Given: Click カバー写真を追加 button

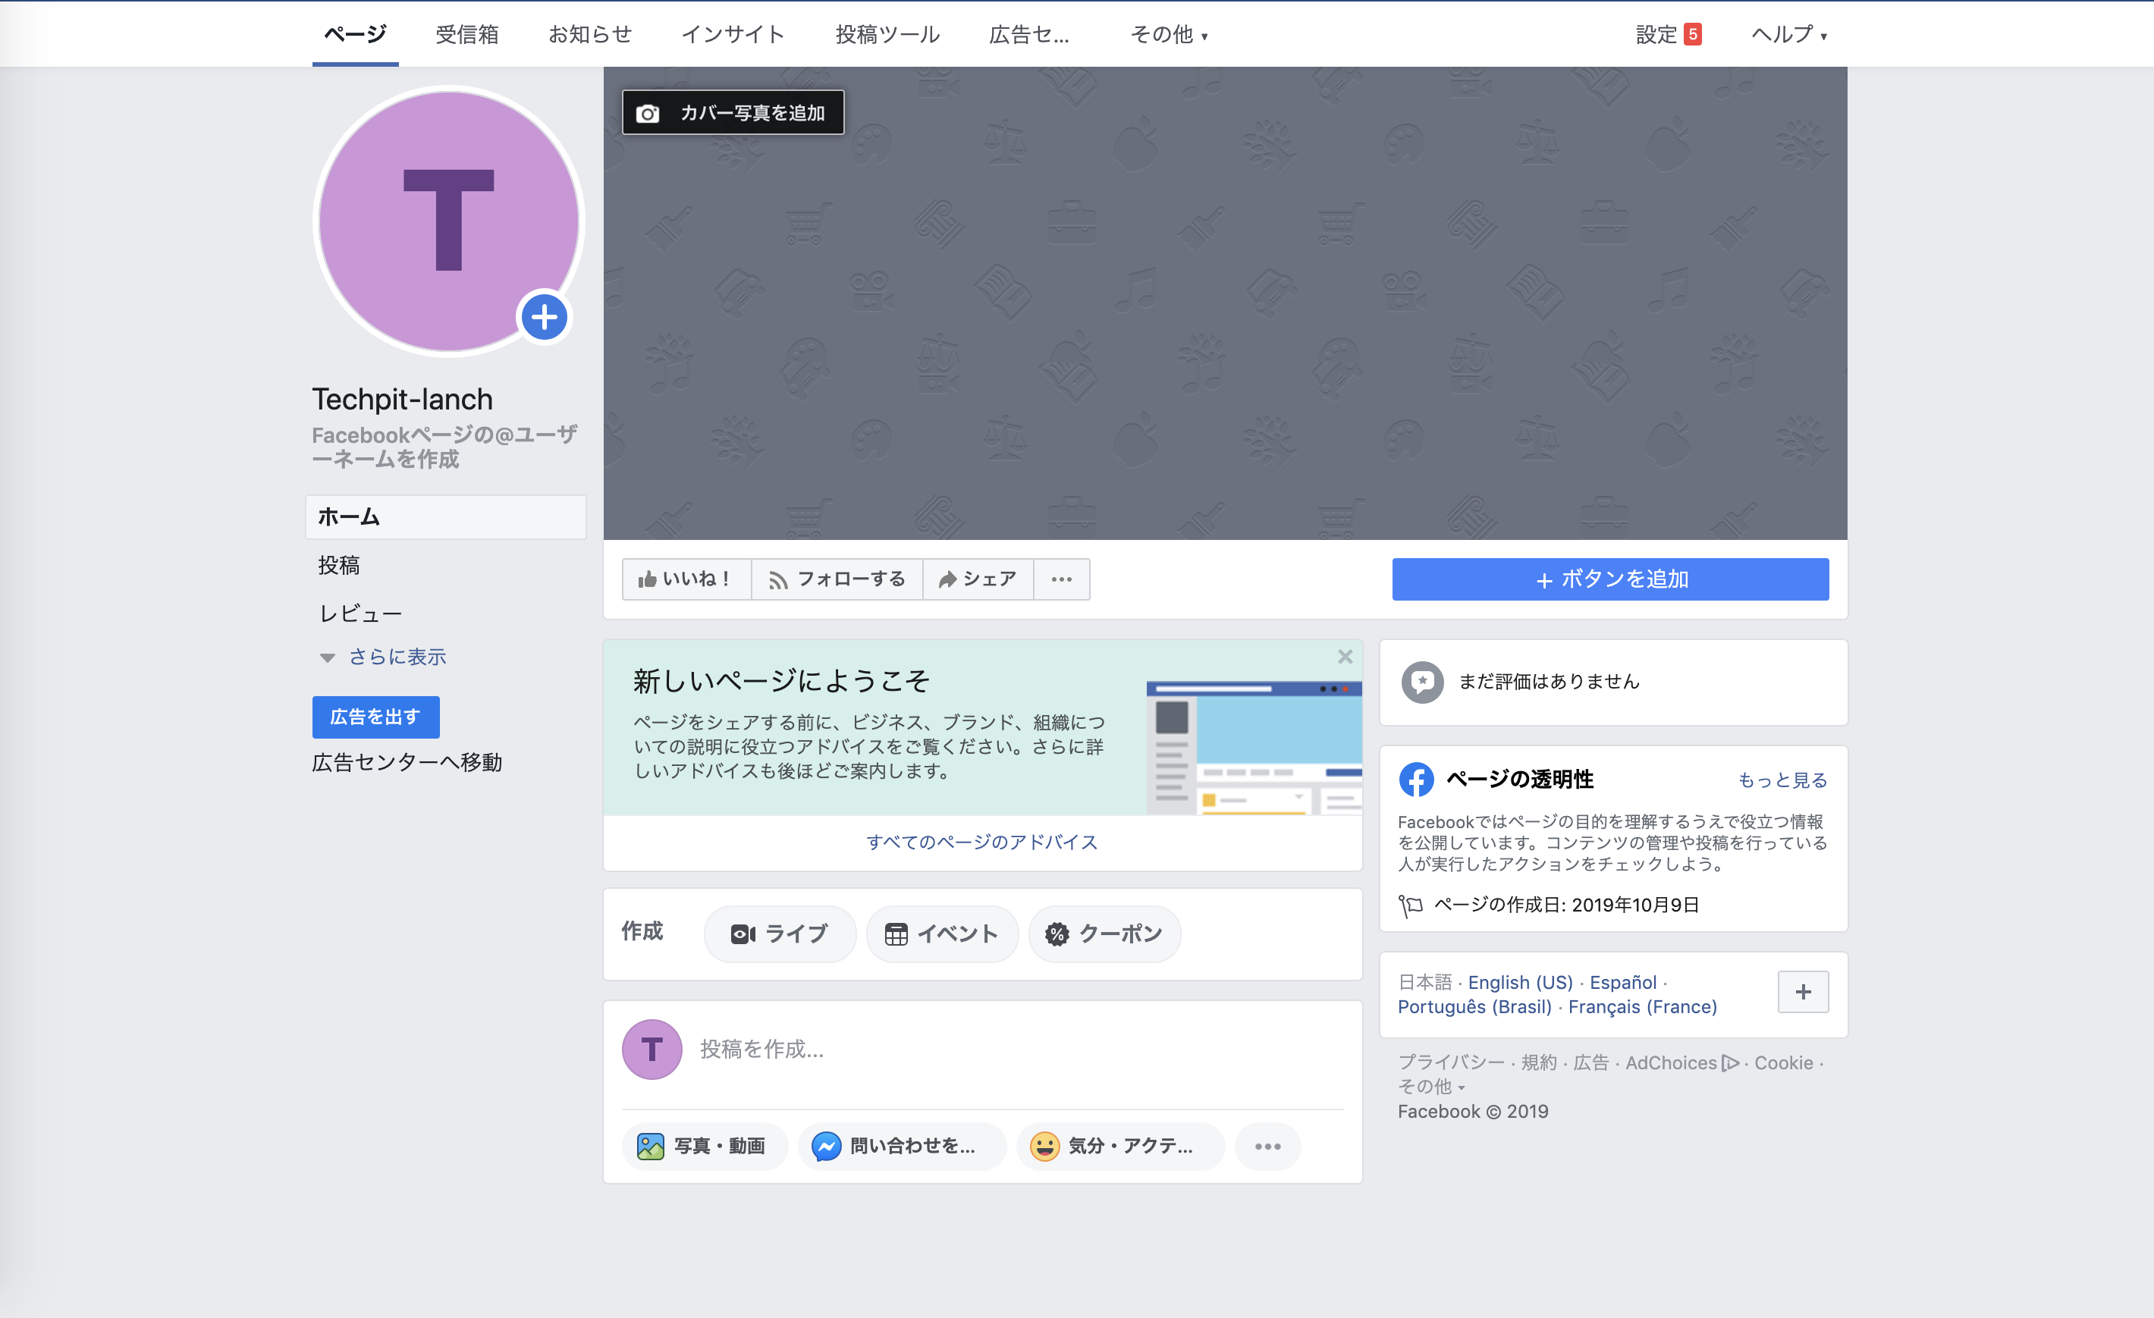Looking at the screenshot, I should 733,113.
